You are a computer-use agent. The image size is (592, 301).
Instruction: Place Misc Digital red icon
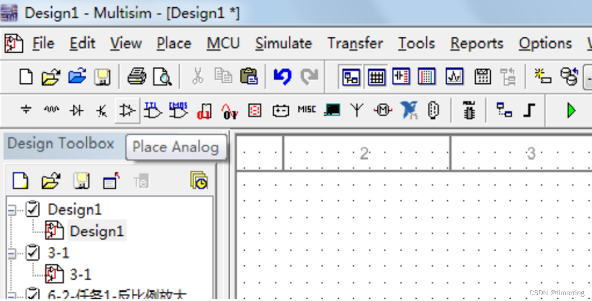204,111
